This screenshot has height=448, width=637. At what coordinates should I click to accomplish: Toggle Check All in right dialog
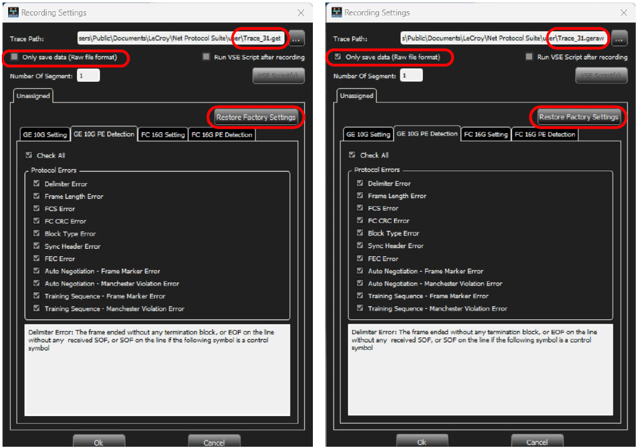pyautogui.click(x=352, y=155)
